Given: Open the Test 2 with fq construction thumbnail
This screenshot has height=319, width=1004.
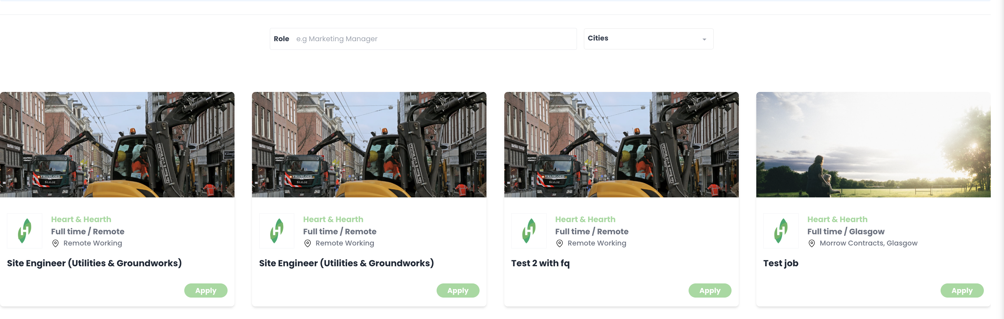Looking at the screenshot, I should 621,145.
